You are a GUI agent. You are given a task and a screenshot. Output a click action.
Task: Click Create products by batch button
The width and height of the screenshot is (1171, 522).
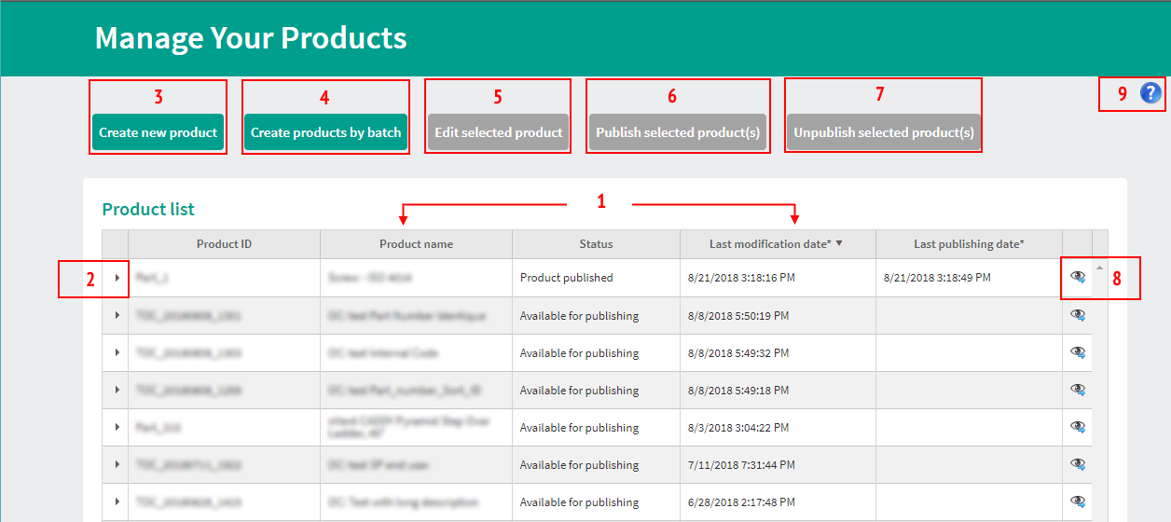tap(325, 132)
